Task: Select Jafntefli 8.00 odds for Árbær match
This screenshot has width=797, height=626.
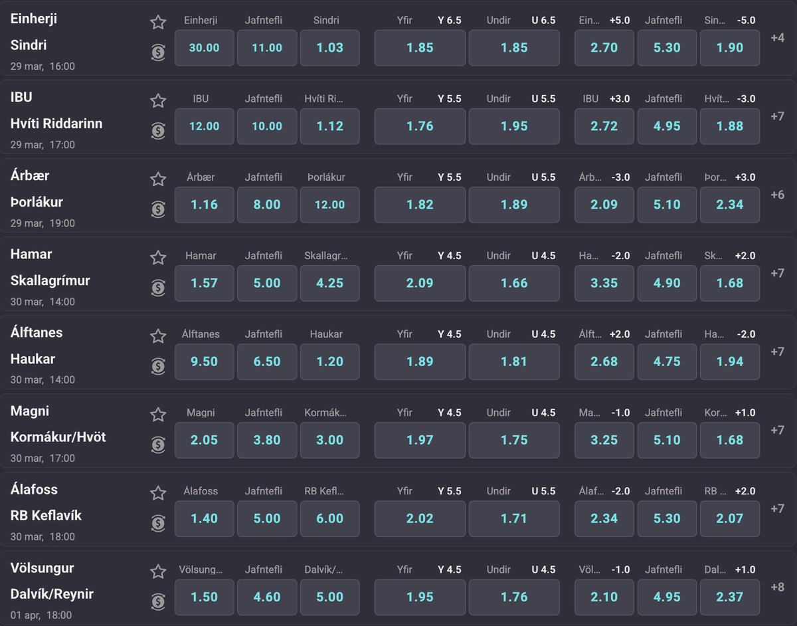Action: point(267,205)
